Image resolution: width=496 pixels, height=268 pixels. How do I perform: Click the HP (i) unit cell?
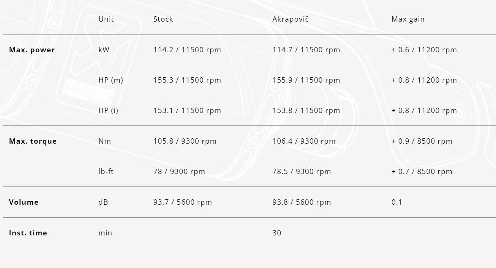point(108,110)
